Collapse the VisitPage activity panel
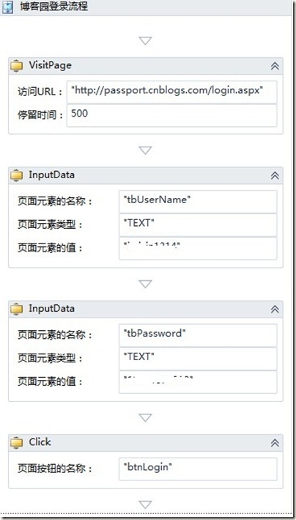Image resolution: width=296 pixels, height=520 pixels. pyautogui.click(x=275, y=66)
